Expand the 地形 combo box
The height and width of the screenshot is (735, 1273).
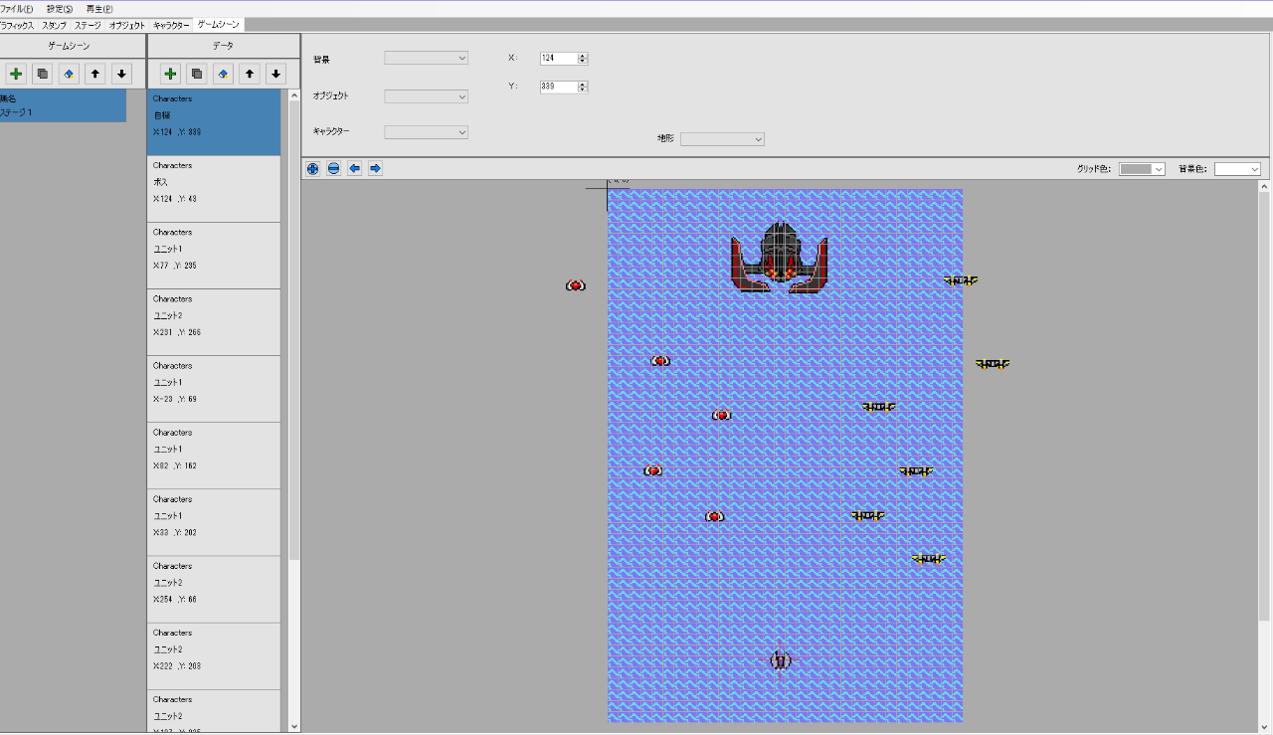coord(722,139)
